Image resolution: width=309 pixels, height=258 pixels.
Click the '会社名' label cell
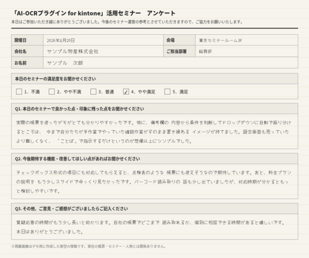27,52
